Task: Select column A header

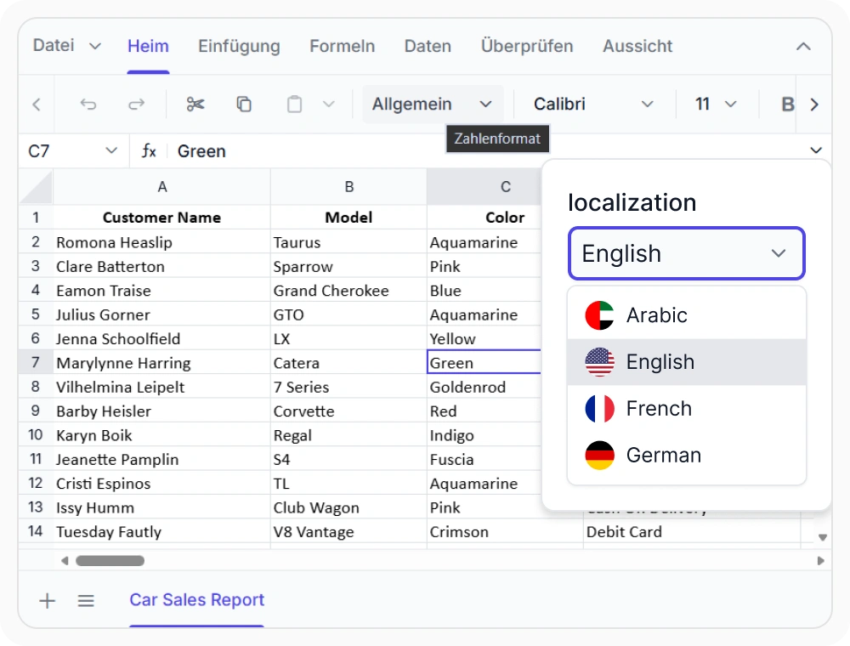Action: point(161,187)
